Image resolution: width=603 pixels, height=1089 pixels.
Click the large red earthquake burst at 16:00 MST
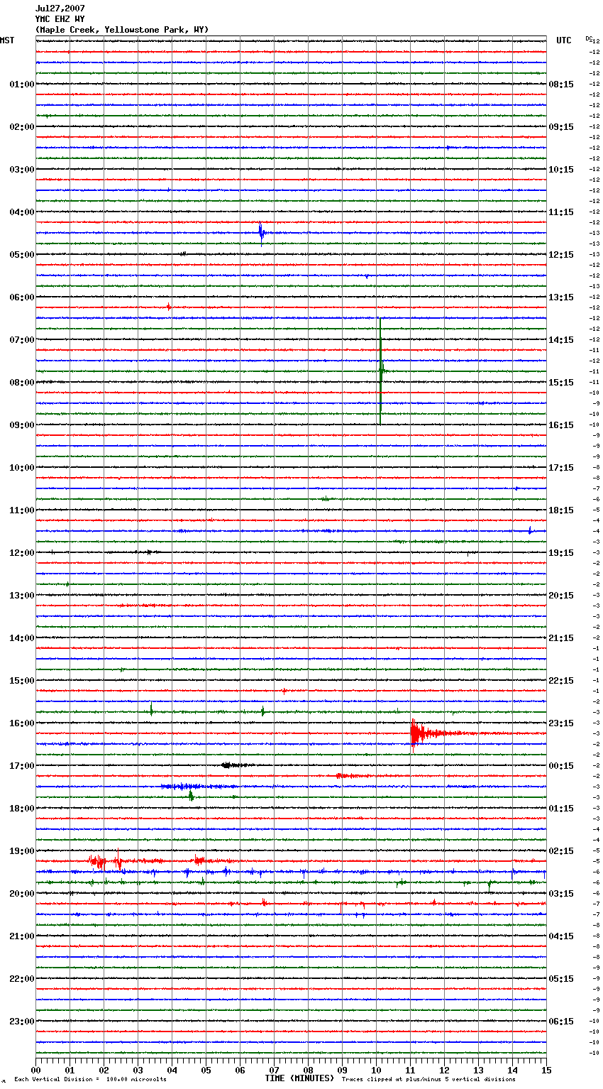point(426,734)
